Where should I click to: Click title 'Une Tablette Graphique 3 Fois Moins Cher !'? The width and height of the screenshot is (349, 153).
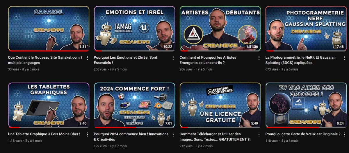coord(44,134)
